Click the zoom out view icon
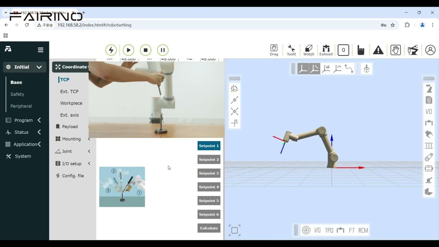439x247 pixels. click(x=235, y=100)
